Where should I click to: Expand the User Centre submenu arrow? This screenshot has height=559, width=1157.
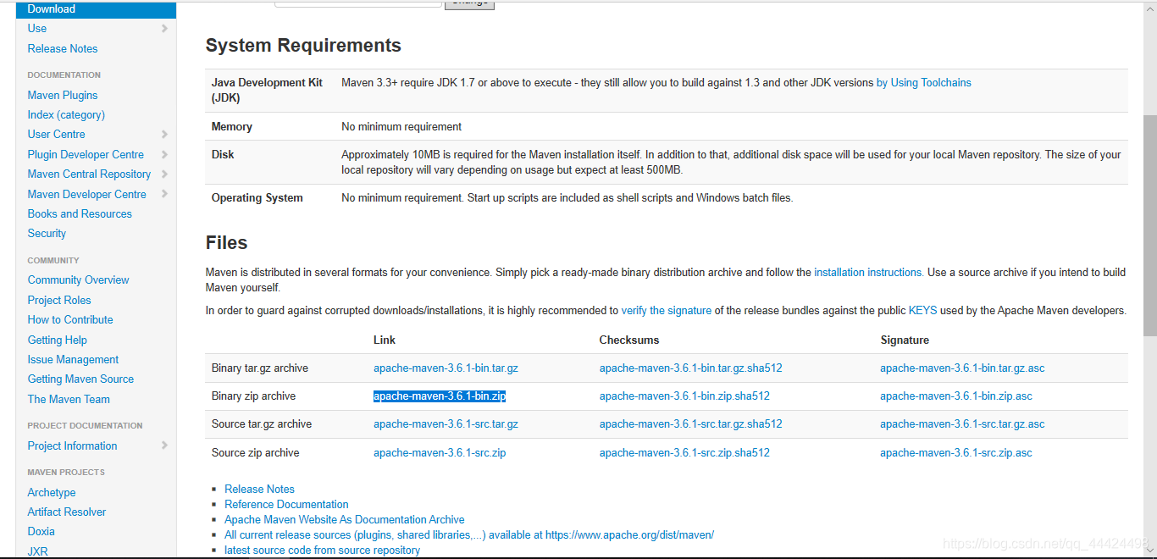pos(164,135)
